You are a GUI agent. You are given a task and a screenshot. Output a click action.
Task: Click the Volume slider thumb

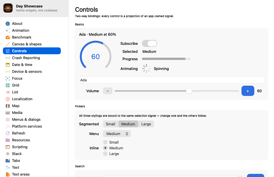click(189, 91)
